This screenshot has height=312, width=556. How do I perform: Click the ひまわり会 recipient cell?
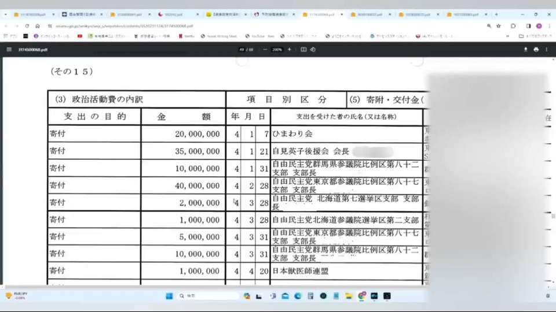point(346,134)
